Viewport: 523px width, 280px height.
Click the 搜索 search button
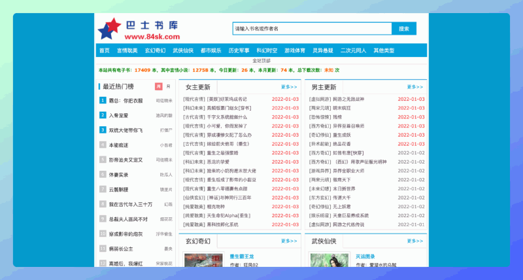click(404, 29)
